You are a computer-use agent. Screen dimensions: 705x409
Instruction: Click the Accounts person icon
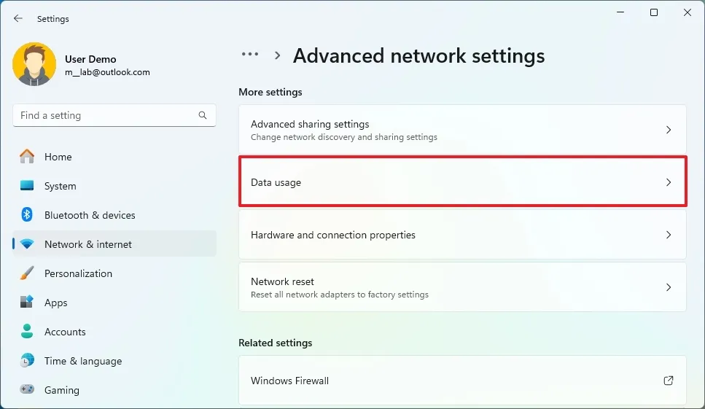tap(27, 332)
